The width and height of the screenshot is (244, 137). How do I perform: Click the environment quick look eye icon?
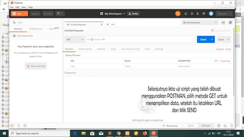[x=223, y=23]
